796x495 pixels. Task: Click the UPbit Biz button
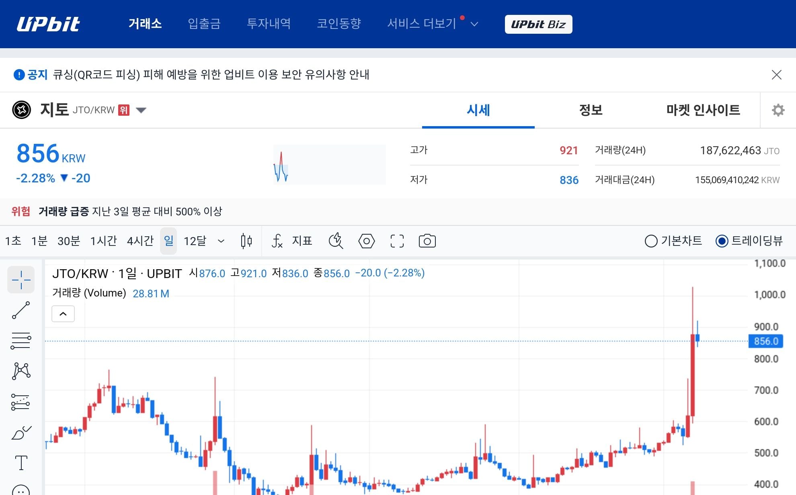(538, 24)
